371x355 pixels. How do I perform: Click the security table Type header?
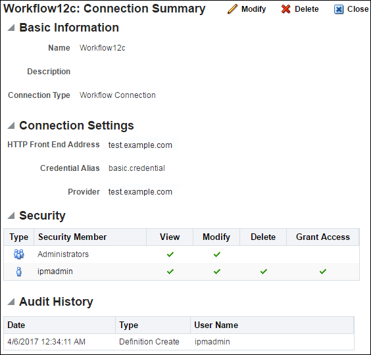coord(18,237)
